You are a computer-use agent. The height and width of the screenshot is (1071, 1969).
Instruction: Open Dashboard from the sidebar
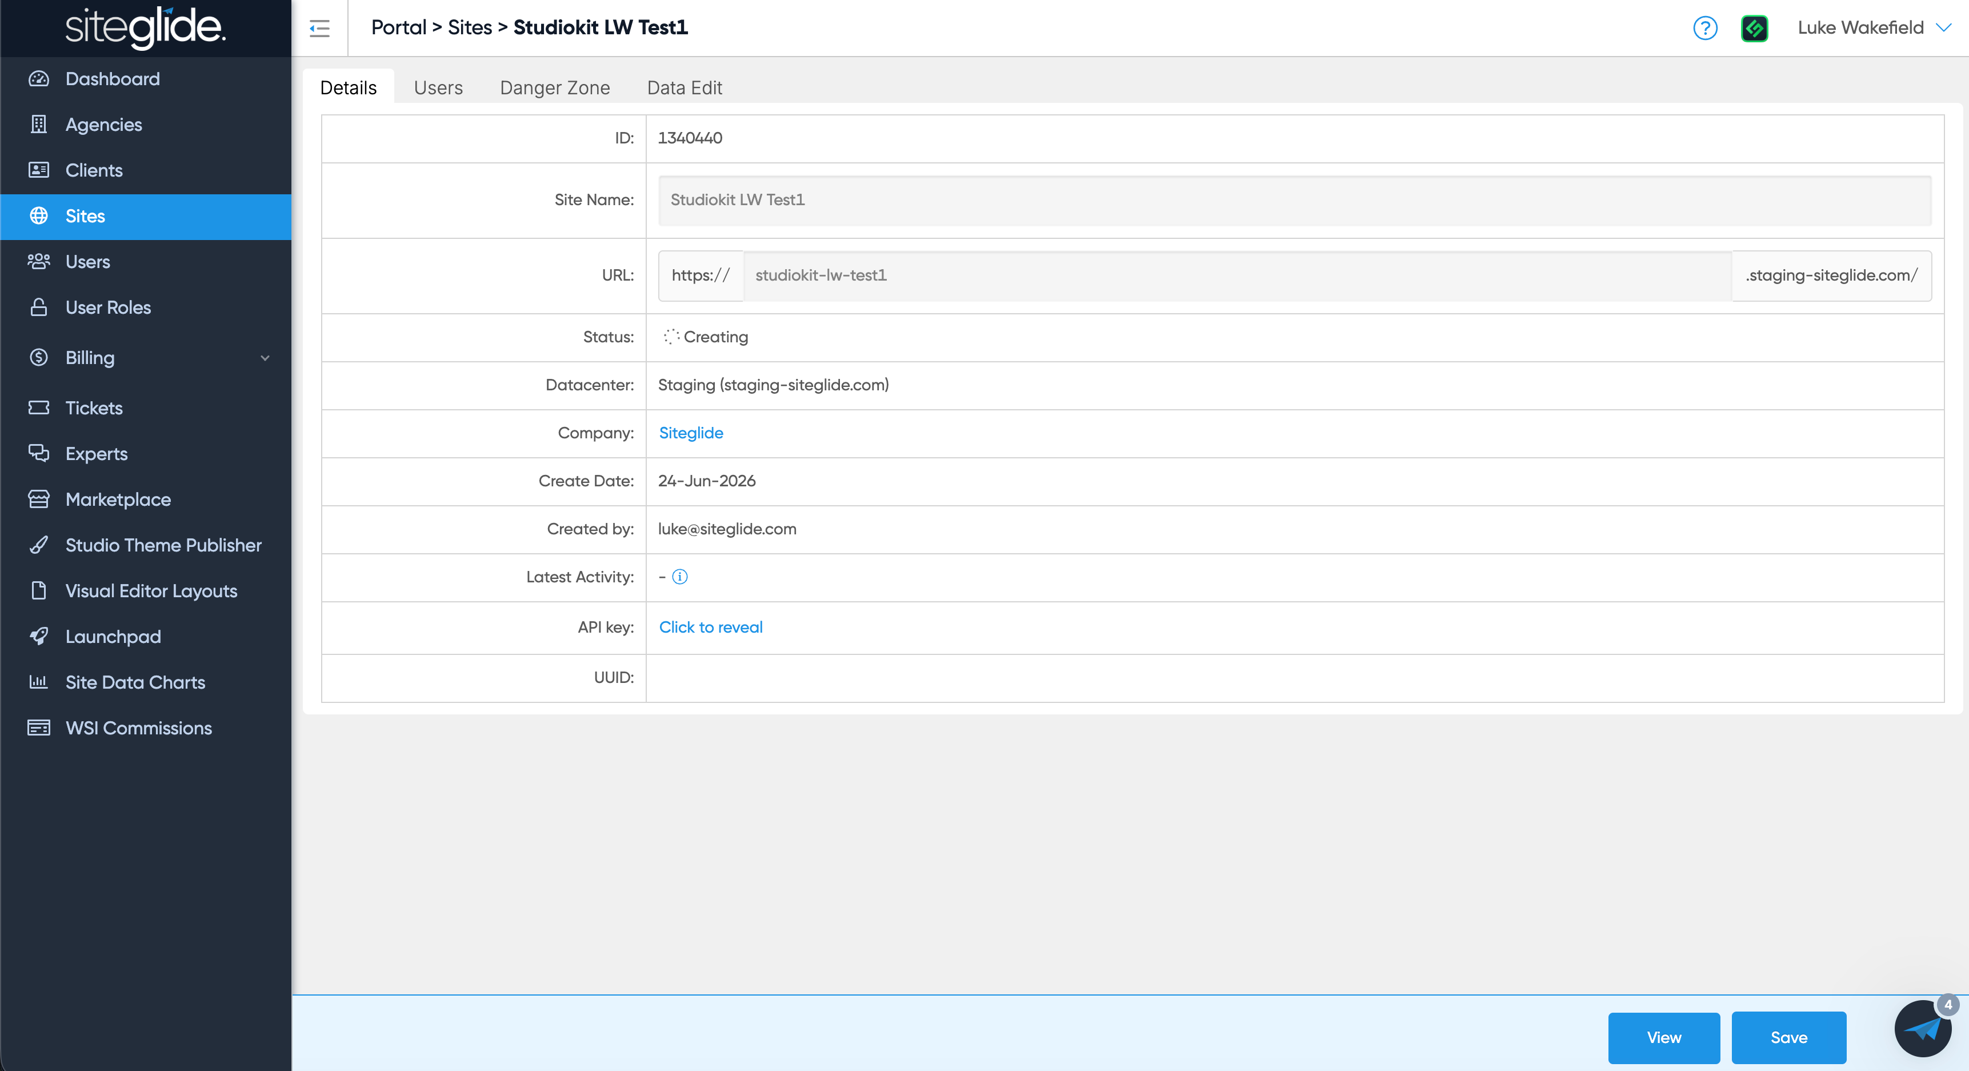pos(145,79)
